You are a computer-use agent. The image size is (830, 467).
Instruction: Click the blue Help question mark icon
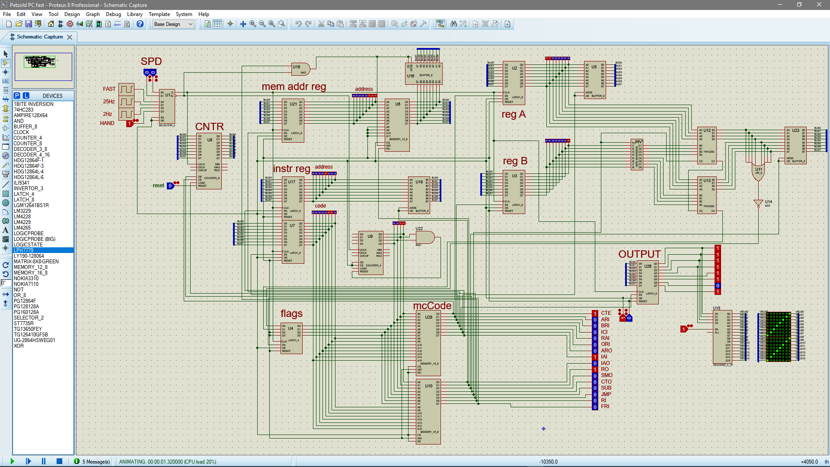tap(140, 24)
